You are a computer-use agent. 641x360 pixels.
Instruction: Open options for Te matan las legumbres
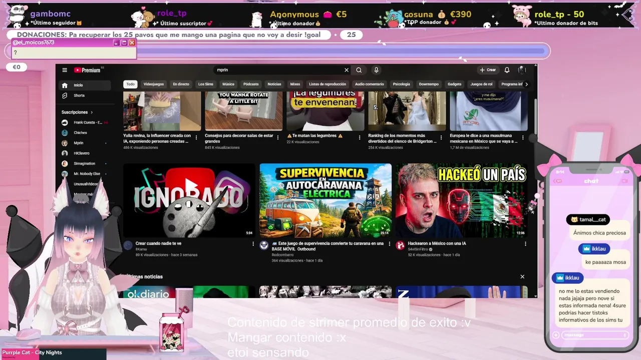click(x=360, y=137)
